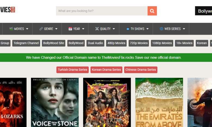
Task: Click the skull icon beside QUALITY
Action: (97, 29)
